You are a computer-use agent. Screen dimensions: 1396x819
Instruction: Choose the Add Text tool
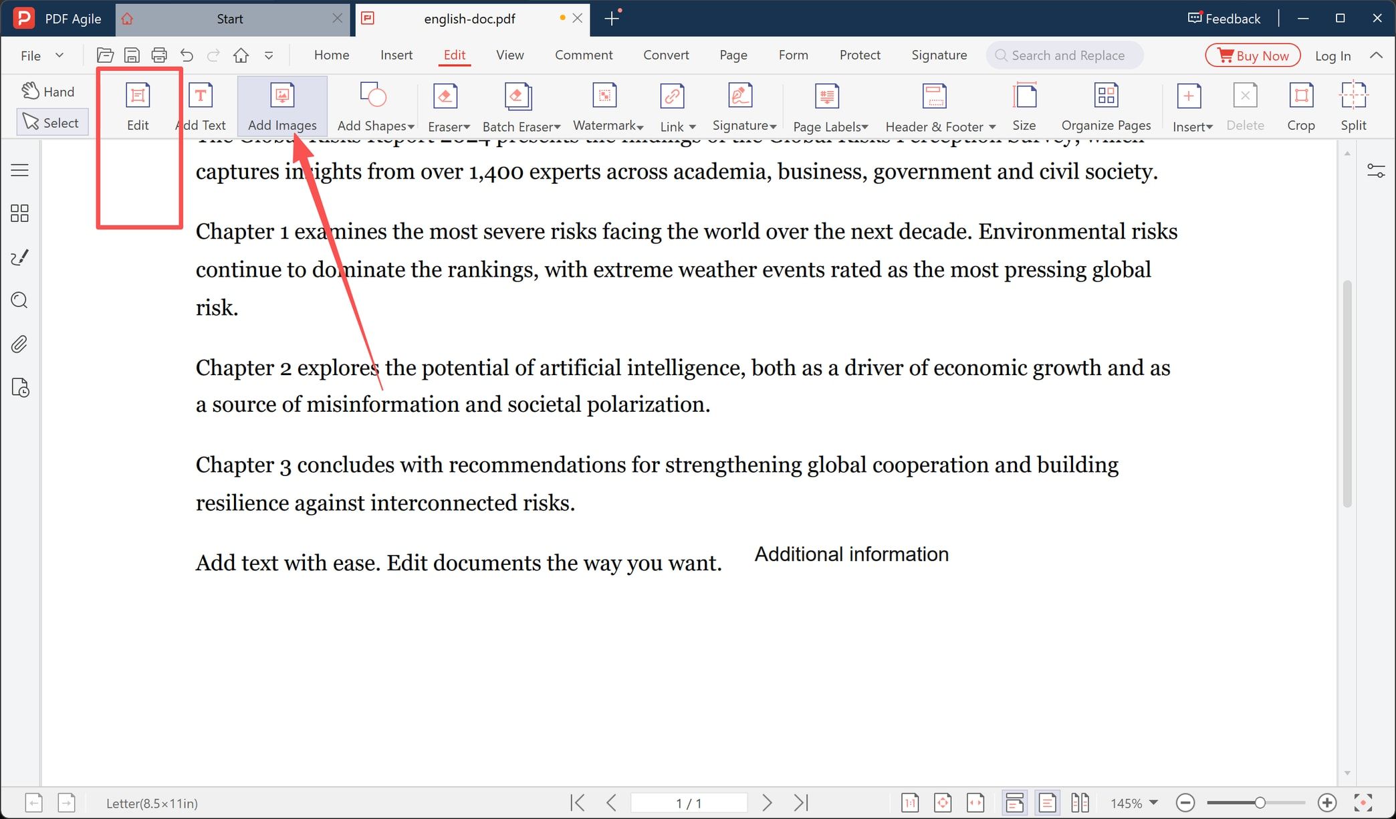[x=201, y=106]
